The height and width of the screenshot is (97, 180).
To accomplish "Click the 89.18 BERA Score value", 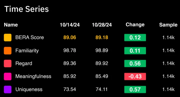I will 102,38.
